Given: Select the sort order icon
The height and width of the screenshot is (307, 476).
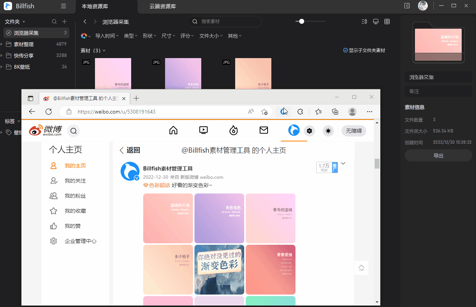Looking at the screenshot, I should [x=364, y=21].
